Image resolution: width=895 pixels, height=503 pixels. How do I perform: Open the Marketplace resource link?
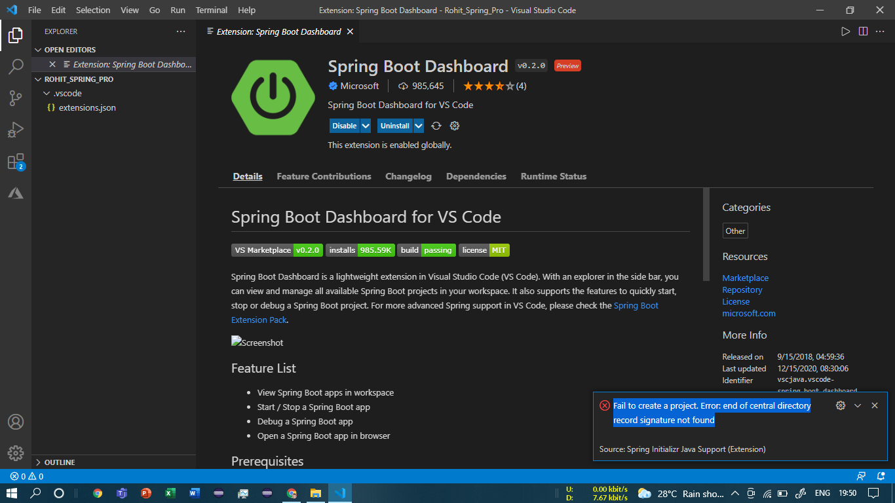click(x=746, y=278)
